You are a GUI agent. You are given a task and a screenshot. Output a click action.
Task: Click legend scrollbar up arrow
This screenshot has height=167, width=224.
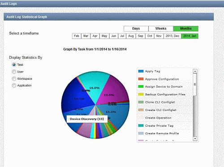(x=195, y=71)
